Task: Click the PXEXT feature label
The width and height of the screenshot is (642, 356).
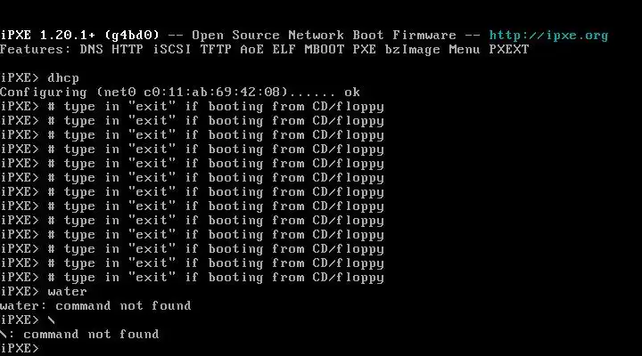Action: coord(509,50)
